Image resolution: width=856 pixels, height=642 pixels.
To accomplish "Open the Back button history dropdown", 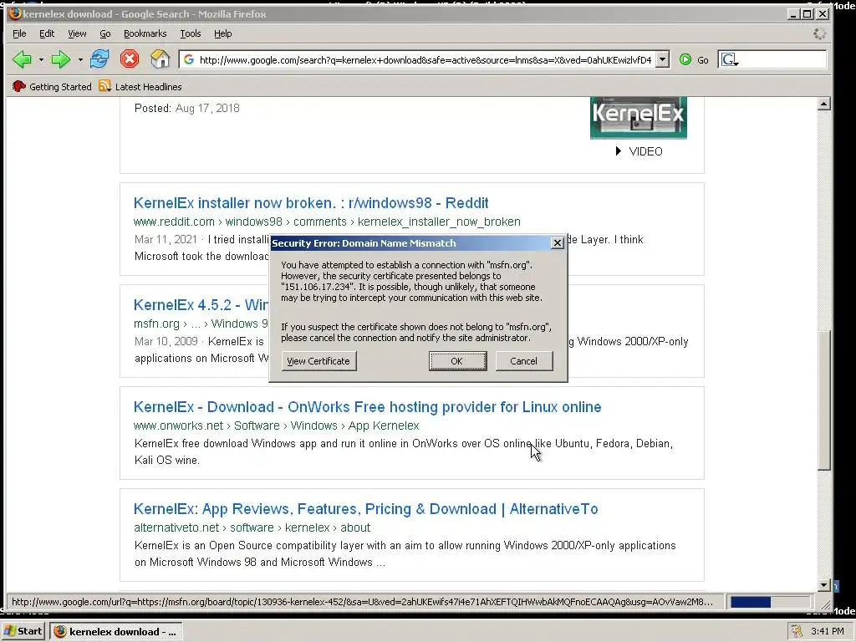I will [41, 59].
